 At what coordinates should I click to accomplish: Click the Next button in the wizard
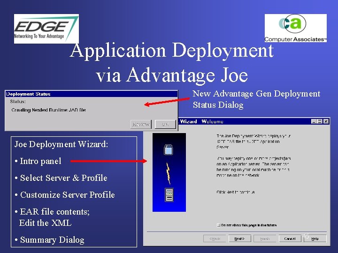pyautogui.click(x=240, y=238)
